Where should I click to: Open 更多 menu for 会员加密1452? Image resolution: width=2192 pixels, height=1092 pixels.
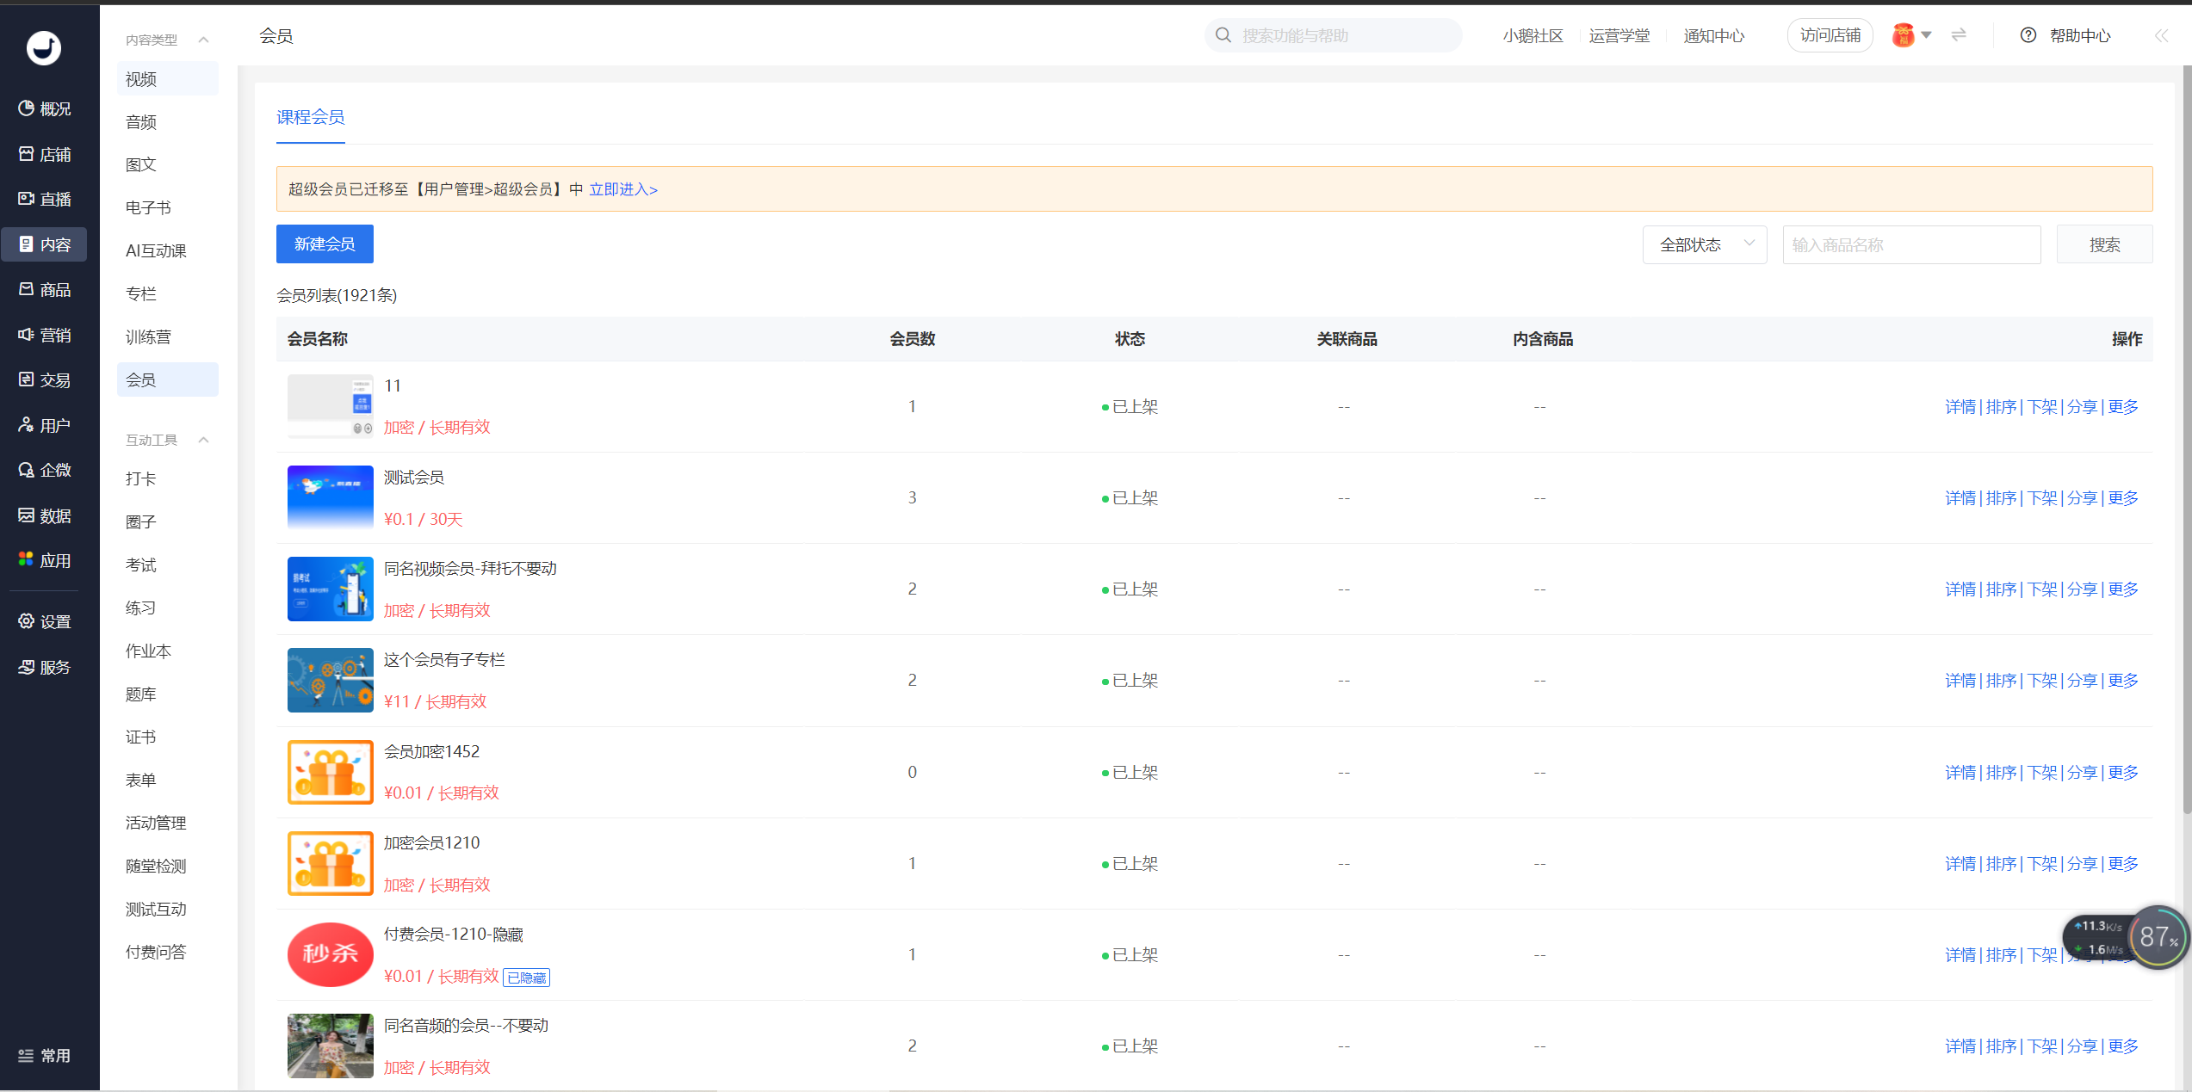pyautogui.click(x=2123, y=773)
